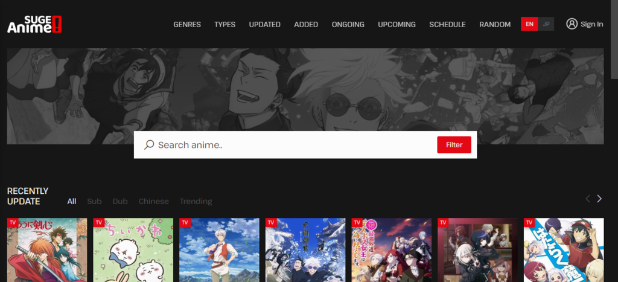Switch language to EN
This screenshot has height=282, width=618.
click(529, 24)
